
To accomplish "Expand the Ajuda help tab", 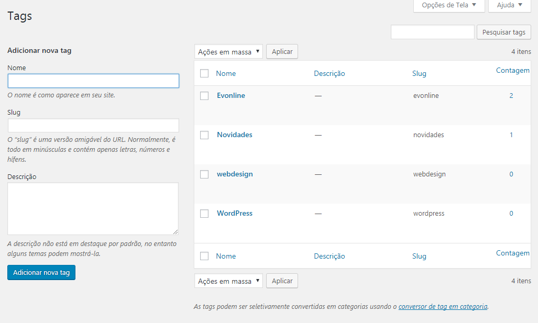I will tap(510, 5).
